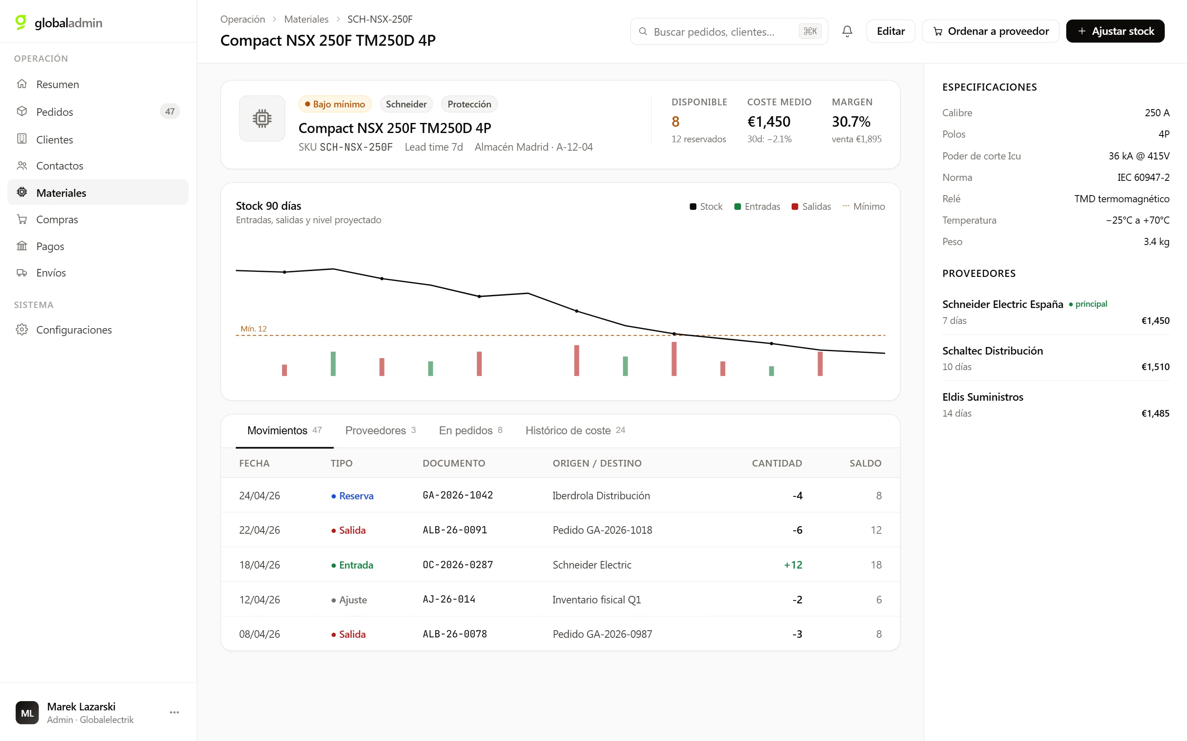Open document AJ-26-014

(x=449, y=599)
